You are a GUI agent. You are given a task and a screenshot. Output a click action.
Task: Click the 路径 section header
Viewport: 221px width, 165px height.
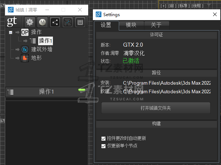coord(157,73)
